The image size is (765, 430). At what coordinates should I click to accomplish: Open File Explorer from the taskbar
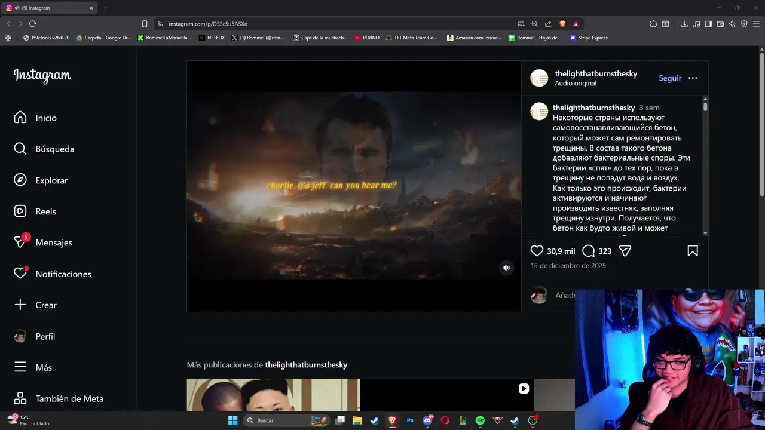[x=357, y=420]
